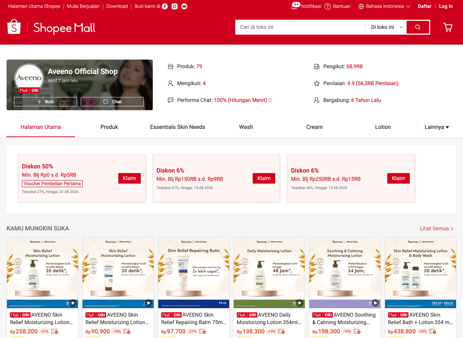463x338 pixels.
Task: Click Penilaian value '4.9 (56,3RB Penilaian)'
Action: pos(373,83)
